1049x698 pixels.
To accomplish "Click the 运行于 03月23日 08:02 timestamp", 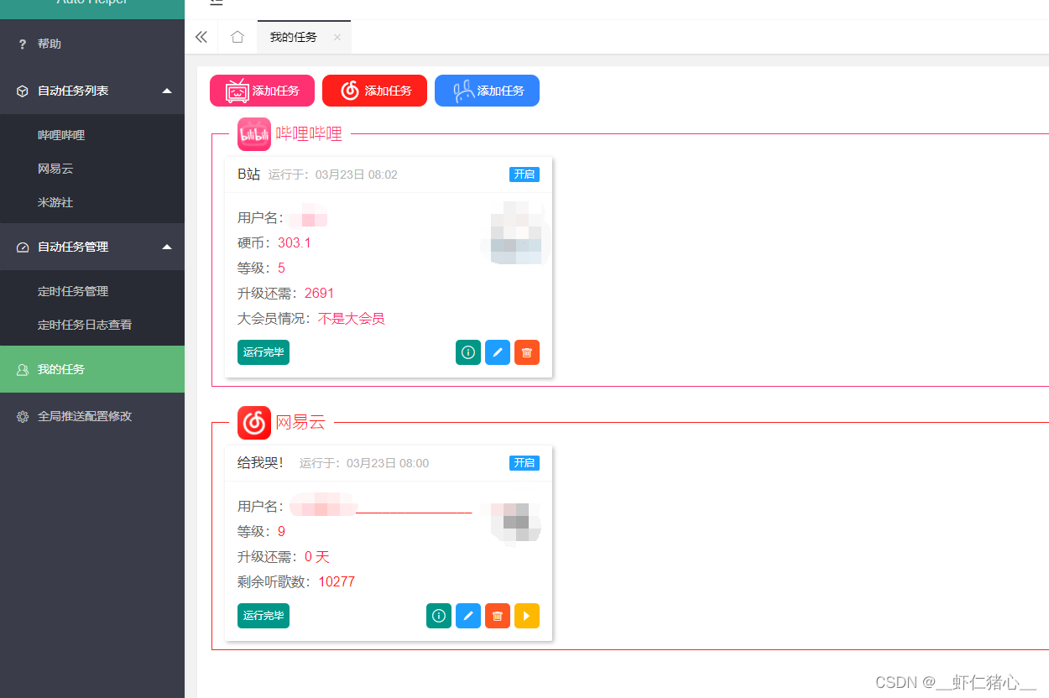I will click(333, 174).
